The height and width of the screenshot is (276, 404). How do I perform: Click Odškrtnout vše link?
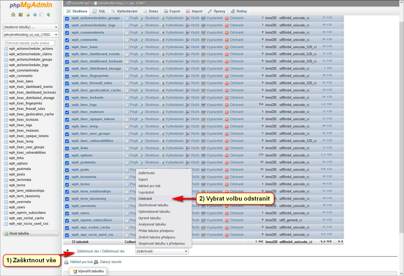click(113, 251)
